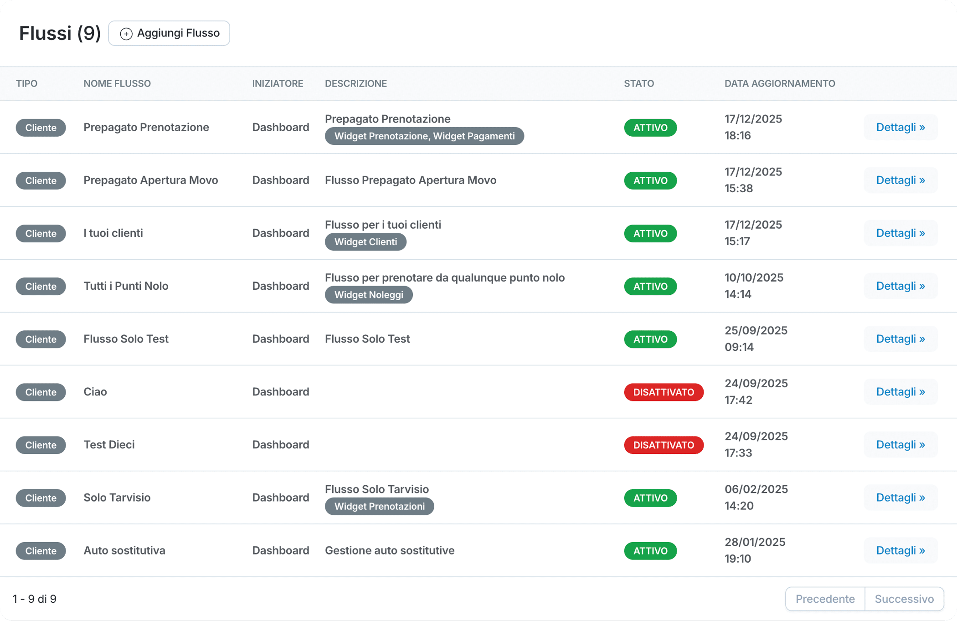Open Dettagli for Solo Tarvisio
The height and width of the screenshot is (621, 957).
pyautogui.click(x=900, y=497)
